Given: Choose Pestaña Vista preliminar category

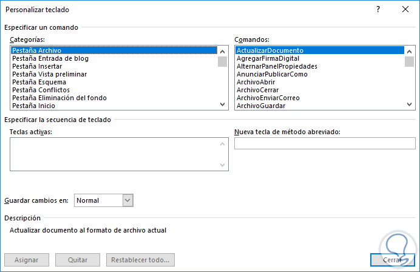Looking at the screenshot, I should click(50, 74).
